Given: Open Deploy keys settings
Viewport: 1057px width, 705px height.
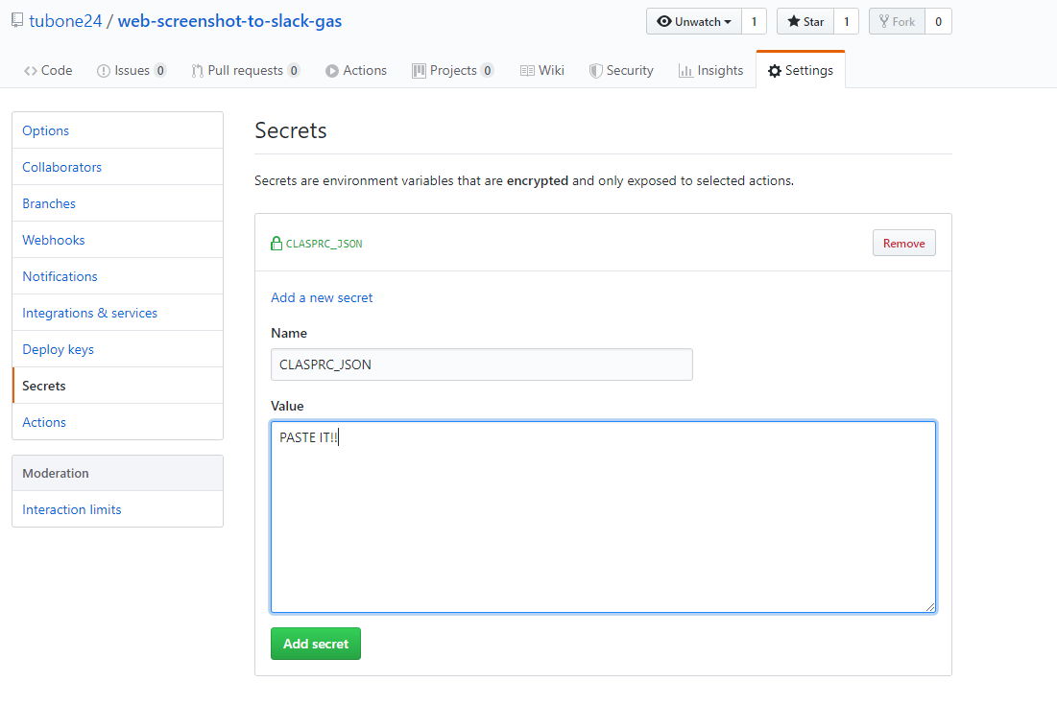Looking at the screenshot, I should (x=117, y=349).
